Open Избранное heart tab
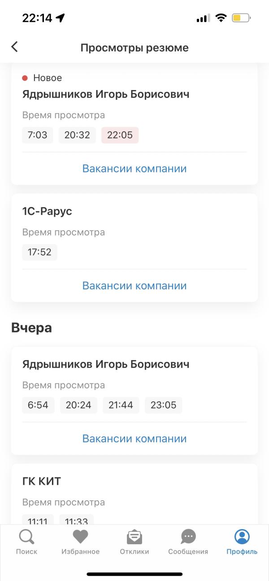The image size is (269, 581). (81, 542)
